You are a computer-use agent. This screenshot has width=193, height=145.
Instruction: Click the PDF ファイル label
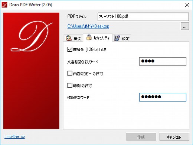point(77,16)
